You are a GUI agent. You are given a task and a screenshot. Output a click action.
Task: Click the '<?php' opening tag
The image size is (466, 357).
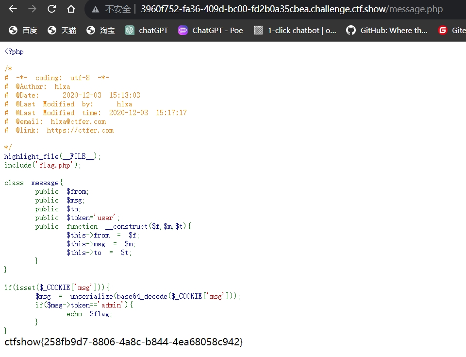(x=14, y=52)
